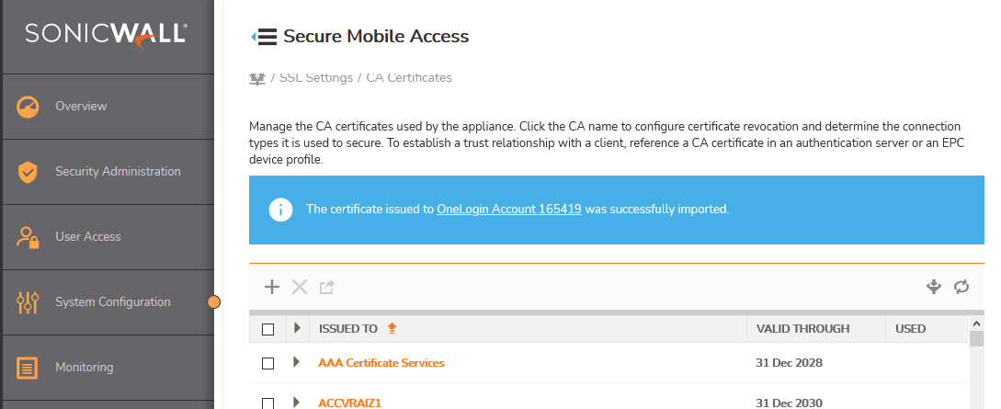1001x409 pixels.
Task: Expand the ACCVRAIZ1 row details
Action: (296, 402)
